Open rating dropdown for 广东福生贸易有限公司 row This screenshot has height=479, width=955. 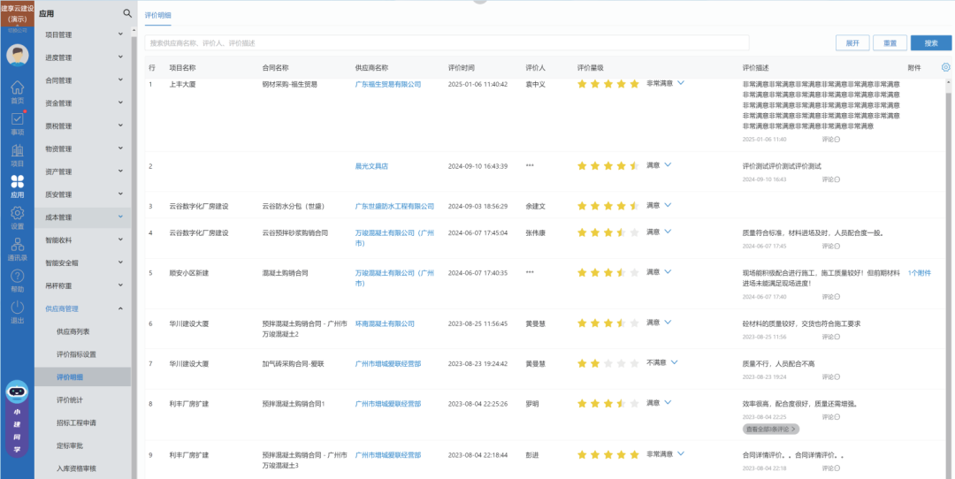point(681,83)
